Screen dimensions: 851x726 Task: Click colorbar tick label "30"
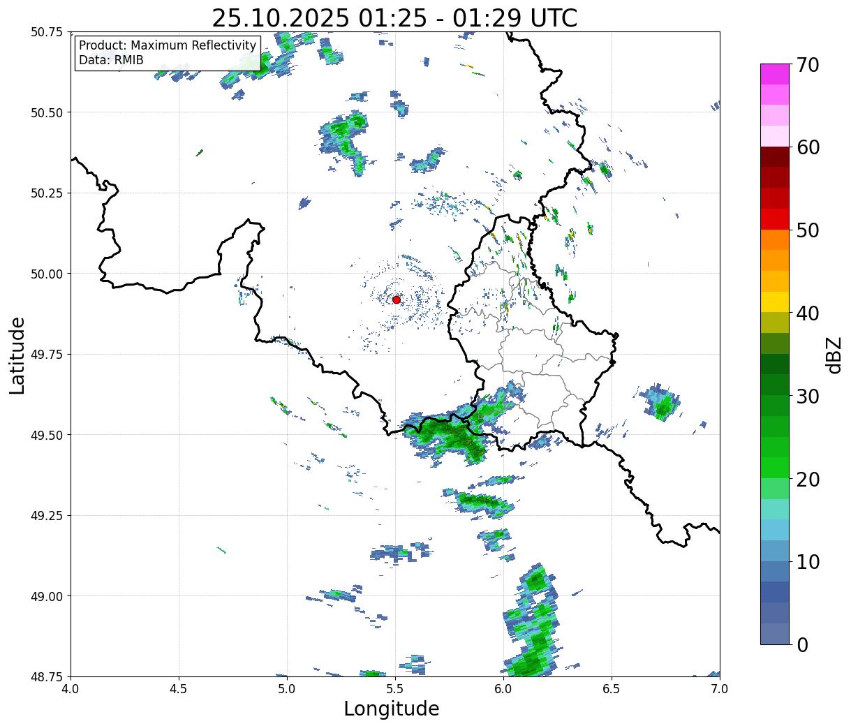pos(808,396)
